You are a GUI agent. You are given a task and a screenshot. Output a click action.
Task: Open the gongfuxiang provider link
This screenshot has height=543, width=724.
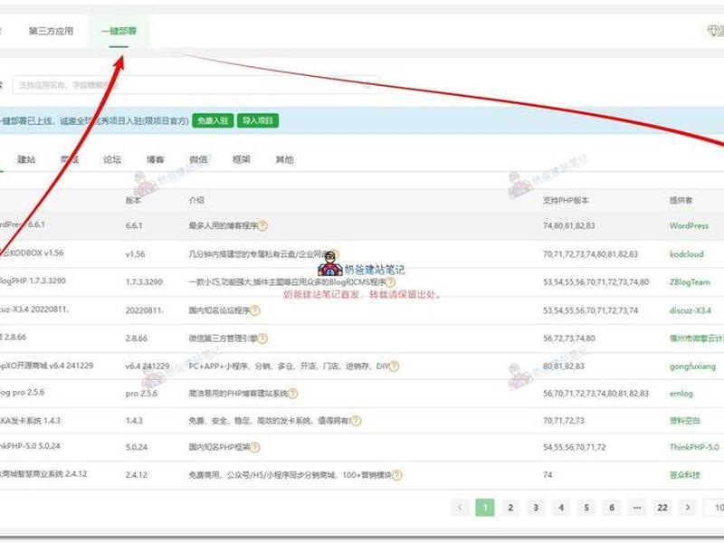(692, 367)
